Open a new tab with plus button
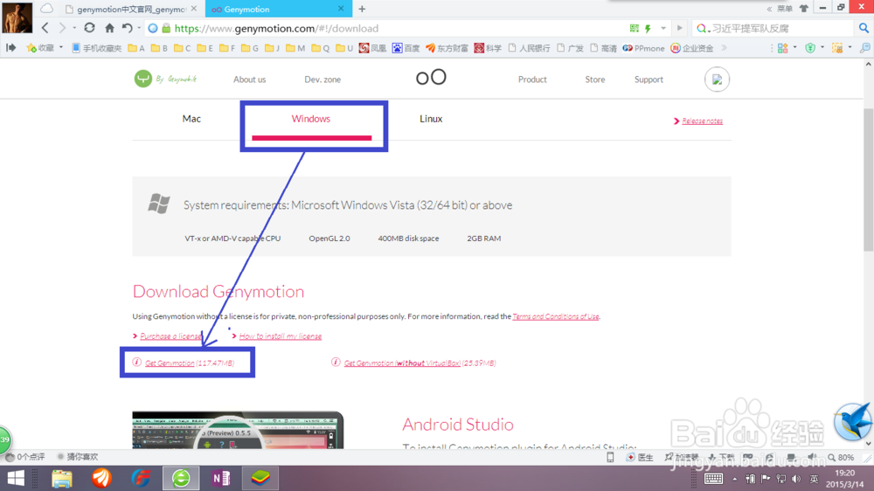The height and width of the screenshot is (491, 874). pos(362,9)
